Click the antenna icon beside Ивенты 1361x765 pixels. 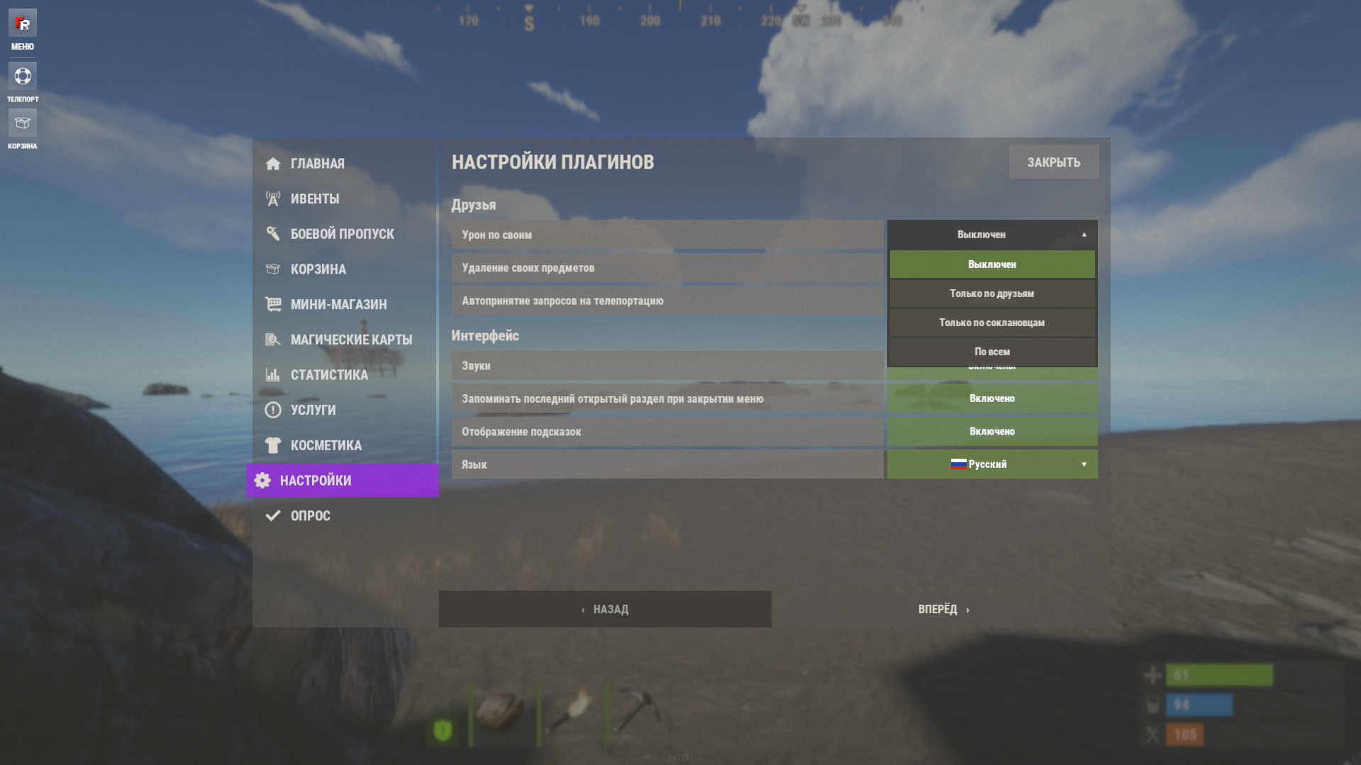(273, 199)
